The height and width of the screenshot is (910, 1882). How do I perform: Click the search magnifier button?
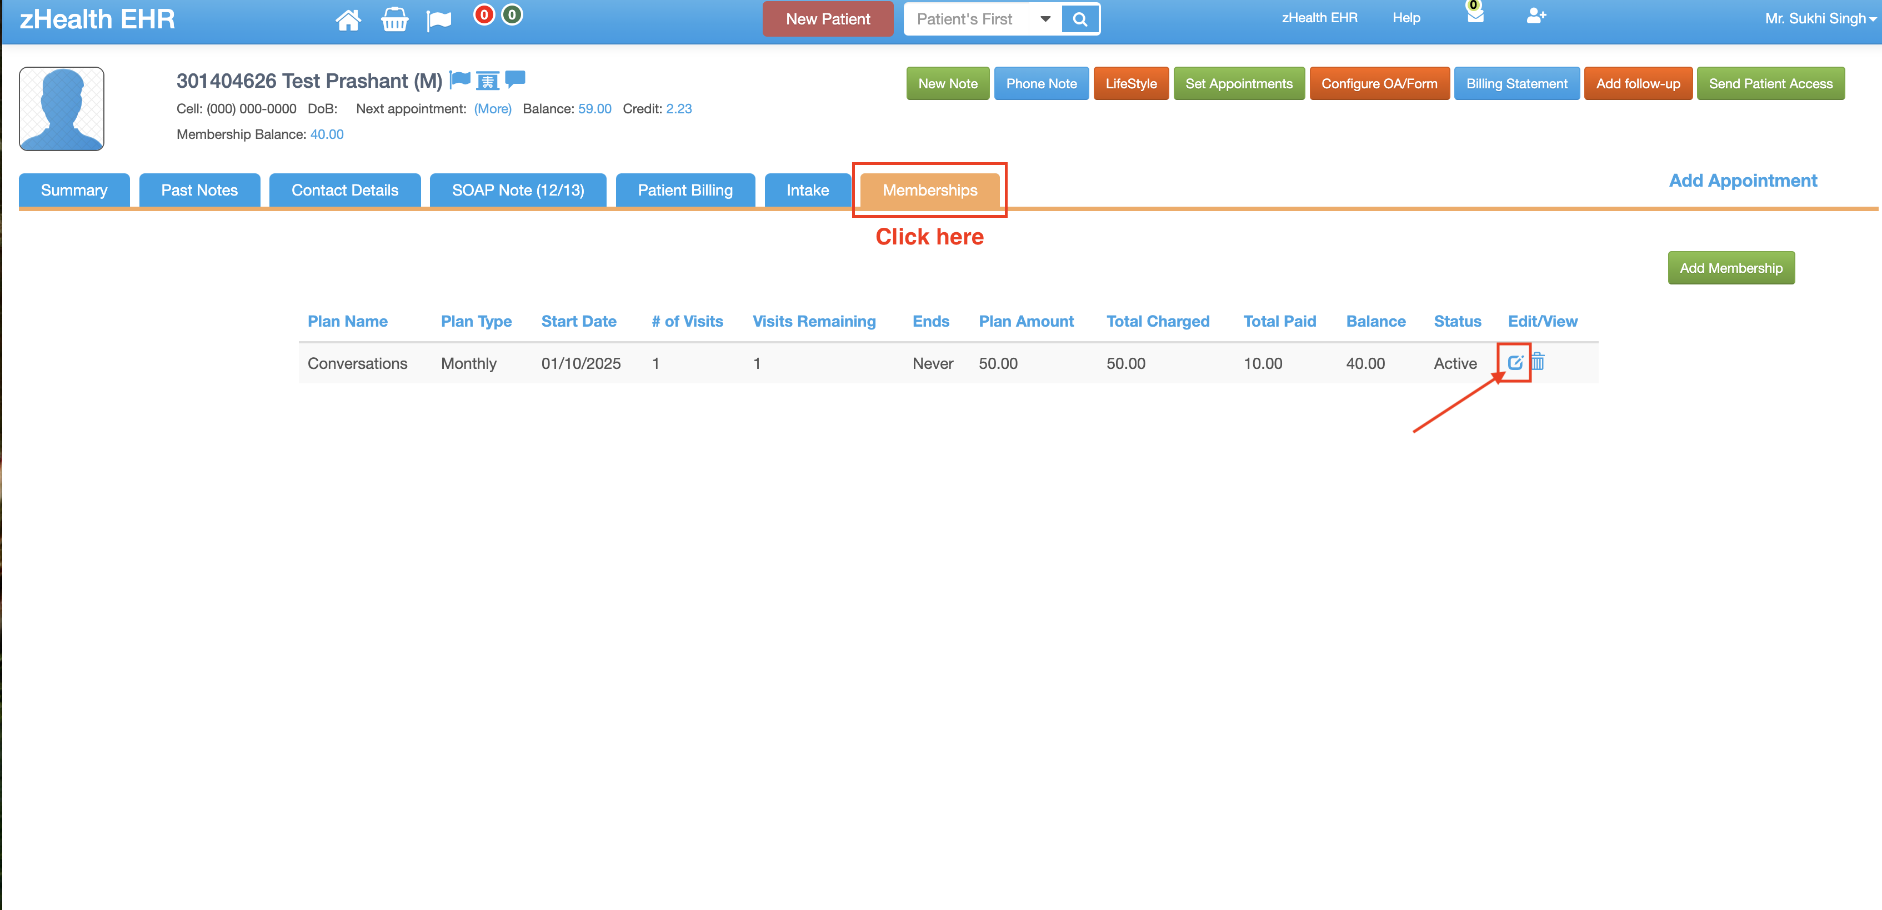[x=1080, y=19]
